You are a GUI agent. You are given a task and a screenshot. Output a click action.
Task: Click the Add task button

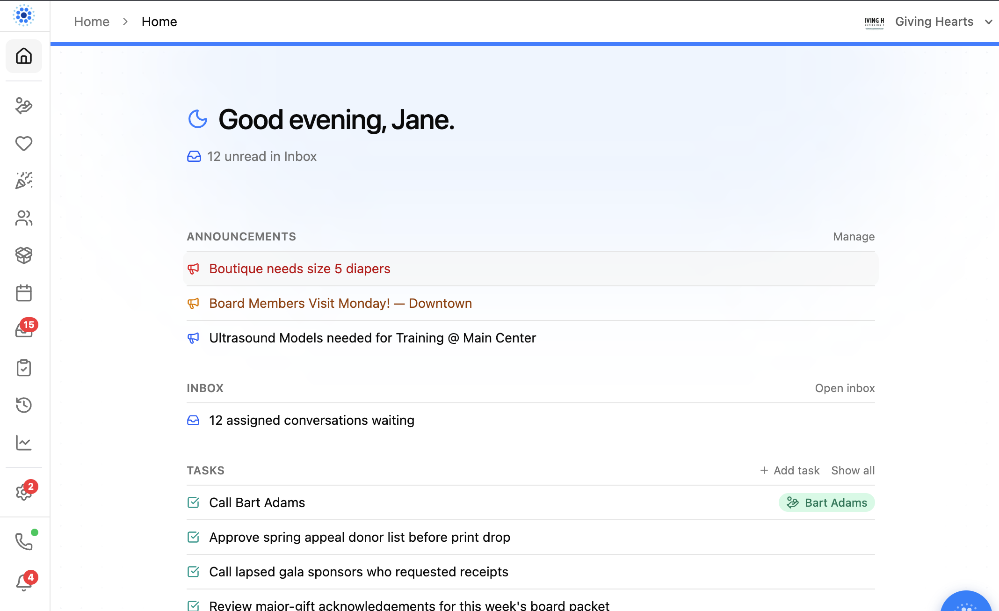789,471
